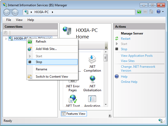Click the .NET Compilation feature icon
Screen dimensions: 168x126
92,60
